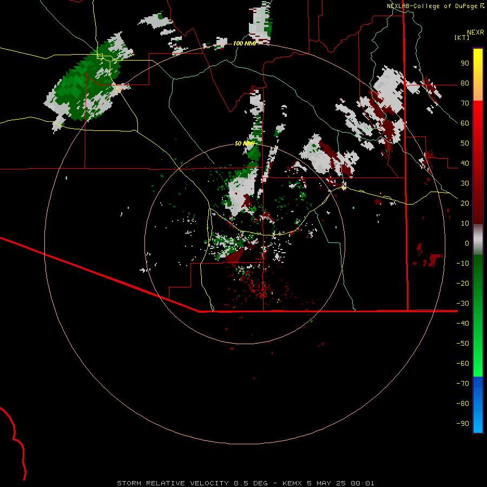Viewport: 487px width, 487px height.
Task: Select the 100 NMI range ring label
Action: (245, 43)
